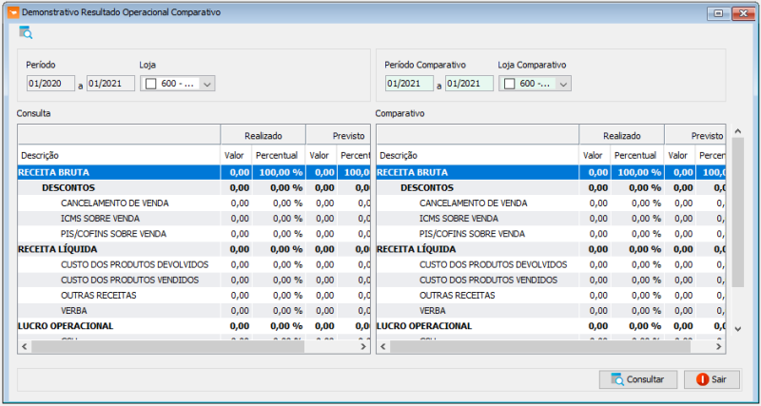Select RECEITA BRUTA row in Comparativo table
Image resolution: width=761 pixels, height=406 pixels.
click(x=551, y=172)
